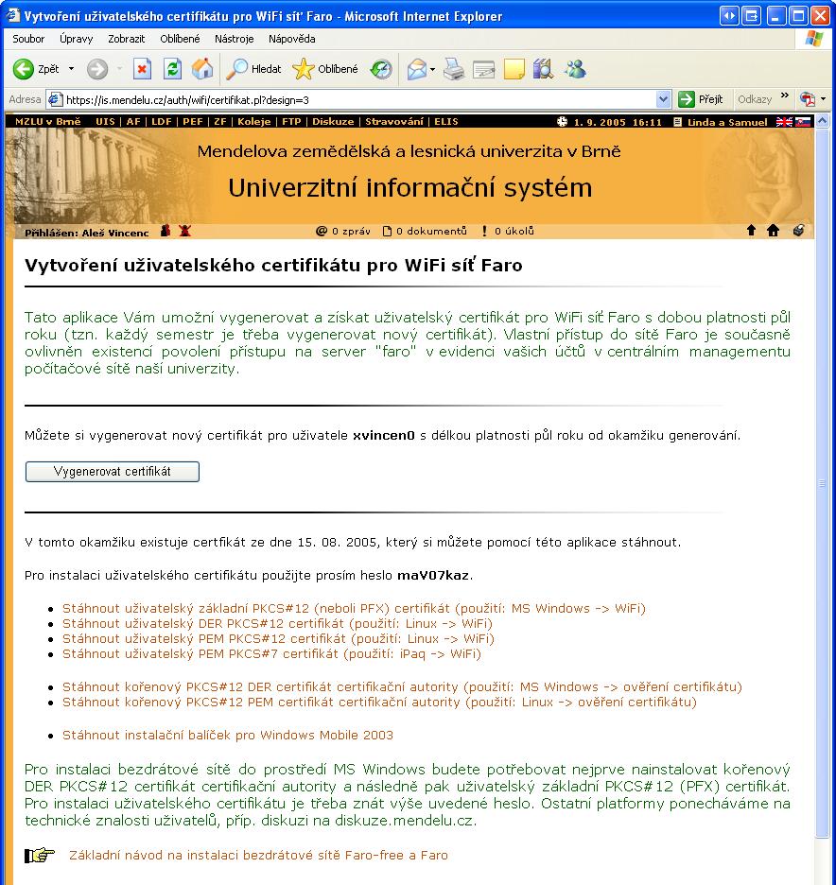Click the page scrollbar up arrow

click(x=823, y=120)
